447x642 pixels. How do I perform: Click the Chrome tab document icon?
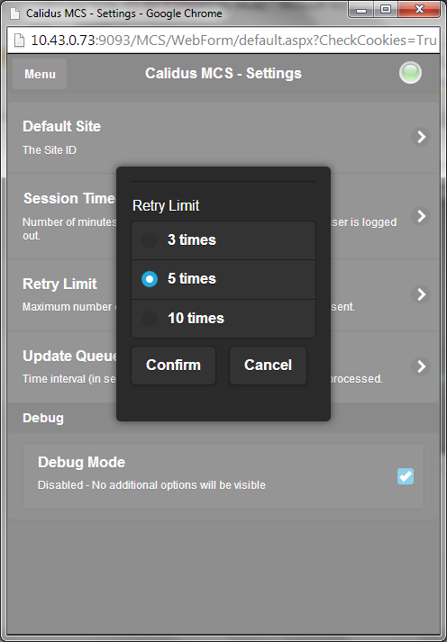(14, 14)
